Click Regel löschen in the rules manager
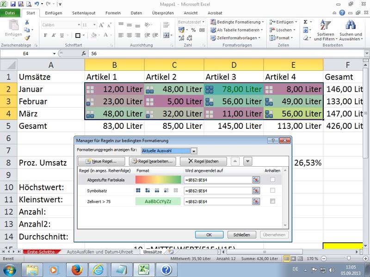Screen dimensions: 370x277 pyautogui.click(x=203, y=161)
